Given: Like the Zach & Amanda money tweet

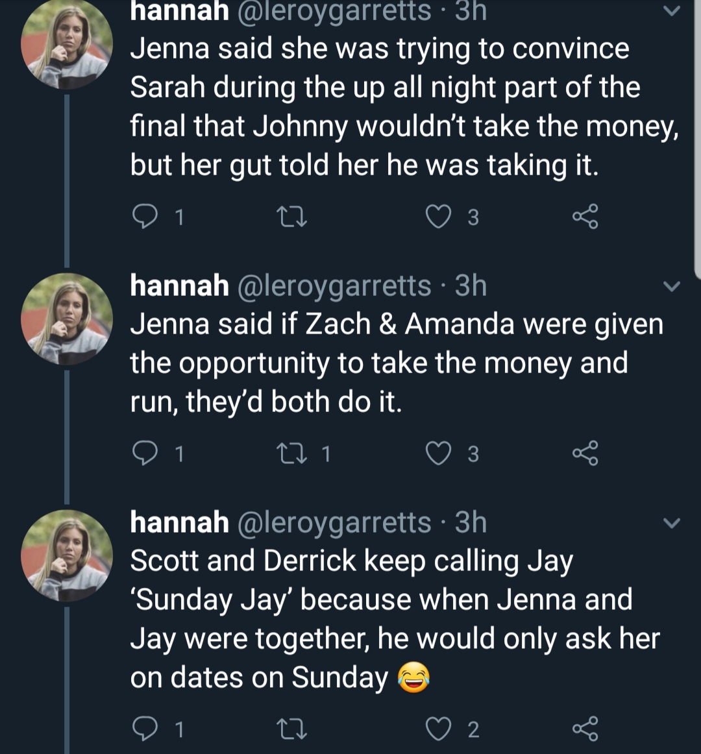Looking at the screenshot, I should pos(439,454).
